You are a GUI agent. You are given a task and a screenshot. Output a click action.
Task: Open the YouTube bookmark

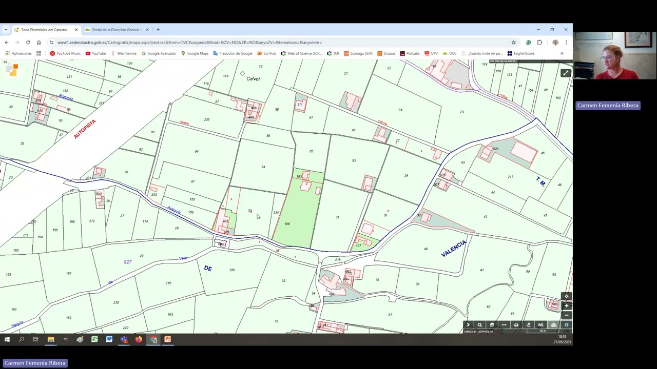(x=95, y=53)
